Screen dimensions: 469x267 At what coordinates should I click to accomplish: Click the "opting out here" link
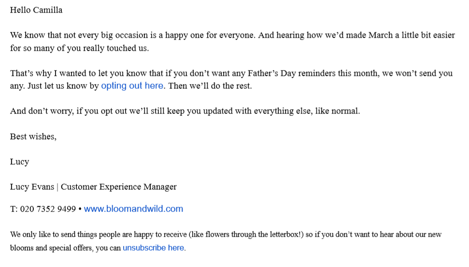[x=132, y=86]
